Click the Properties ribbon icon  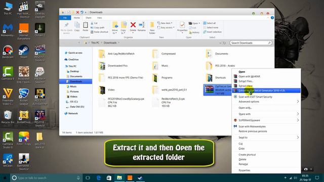coord(182,25)
